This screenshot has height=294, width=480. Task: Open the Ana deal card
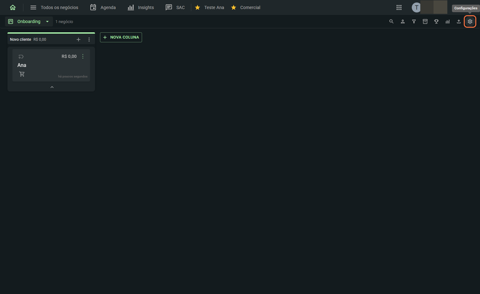click(x=51, y=65)
